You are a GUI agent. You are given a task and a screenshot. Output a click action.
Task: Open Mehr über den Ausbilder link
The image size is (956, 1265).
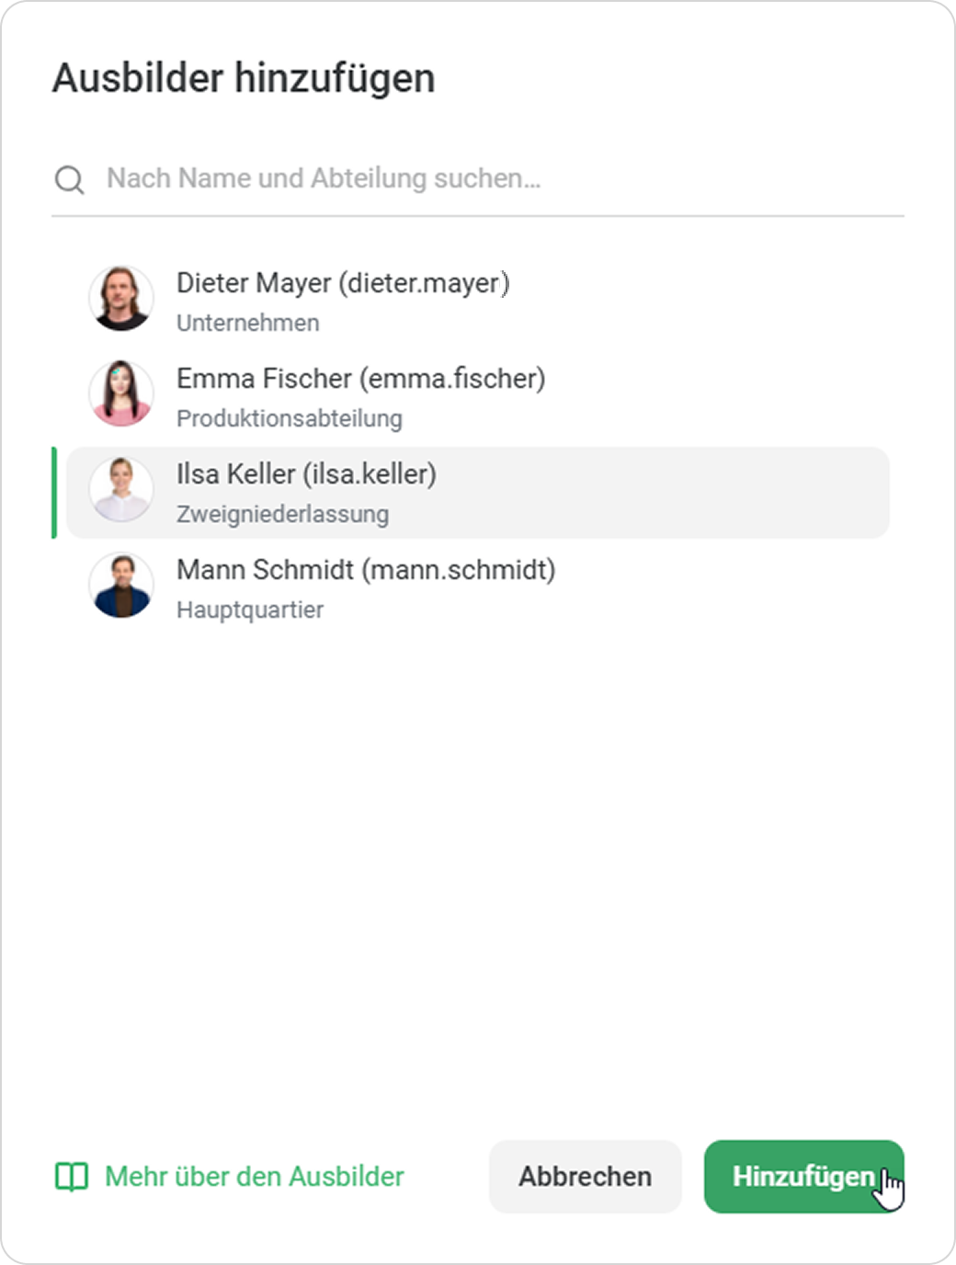(x=255, y=1177)
